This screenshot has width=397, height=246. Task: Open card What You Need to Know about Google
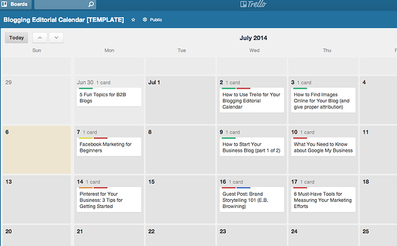(x=323, y=147)
